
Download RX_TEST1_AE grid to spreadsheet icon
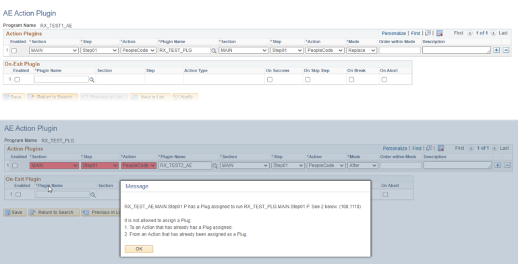439,33
